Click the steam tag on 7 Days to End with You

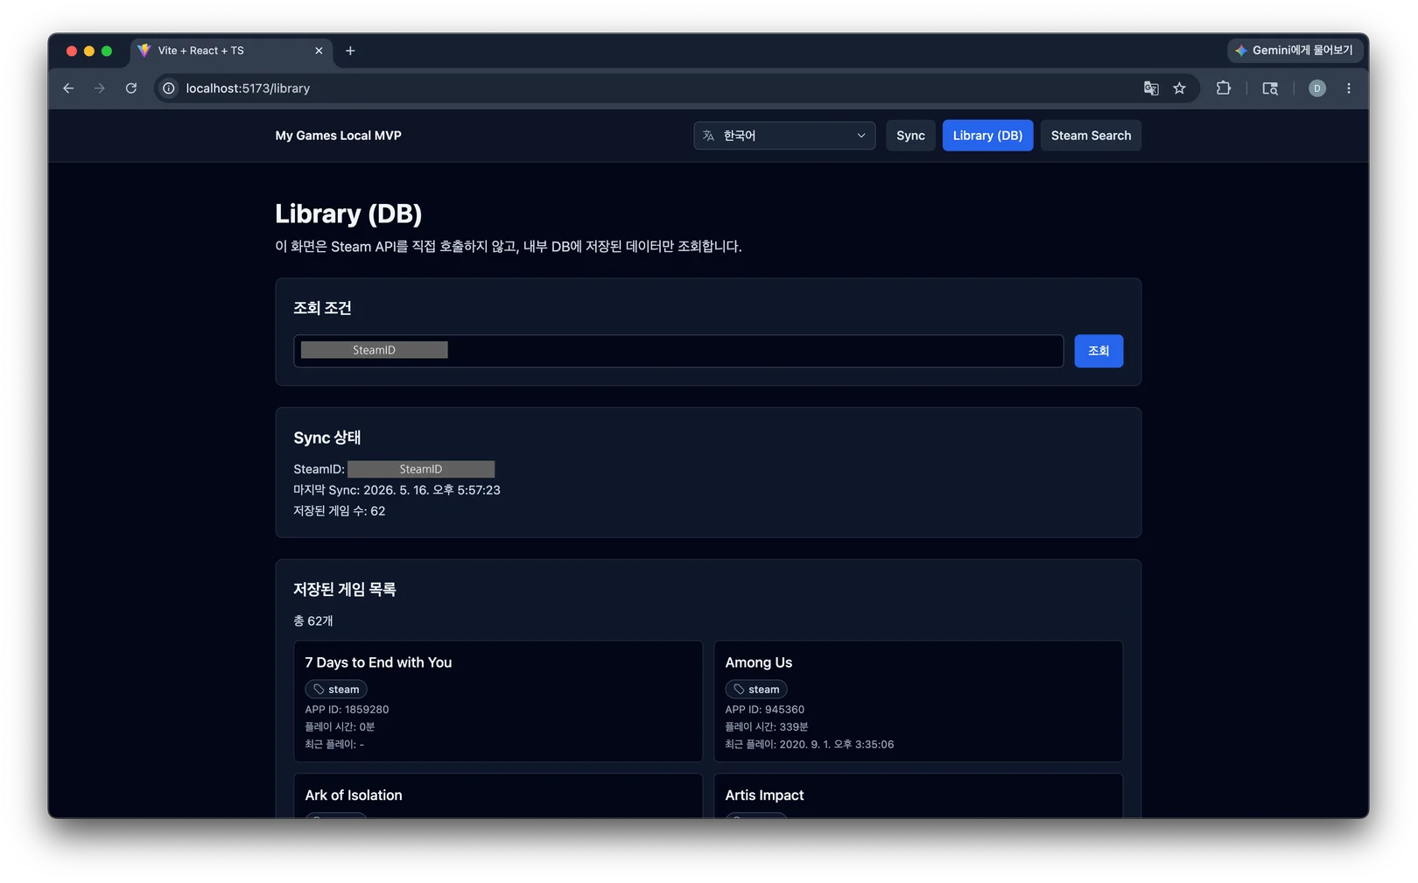[x=336, y=690]
